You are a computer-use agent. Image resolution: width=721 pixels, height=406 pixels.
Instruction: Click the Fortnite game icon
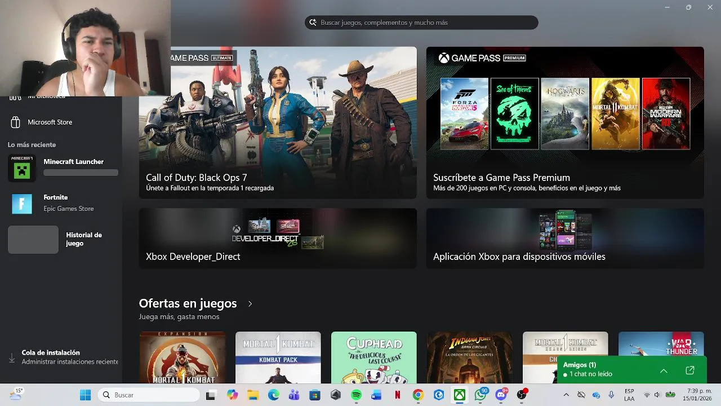pos(22,204)
